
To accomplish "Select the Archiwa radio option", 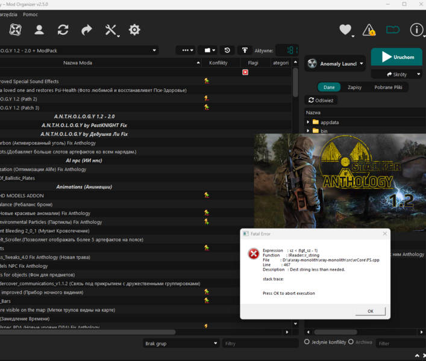I will [351, 342].
